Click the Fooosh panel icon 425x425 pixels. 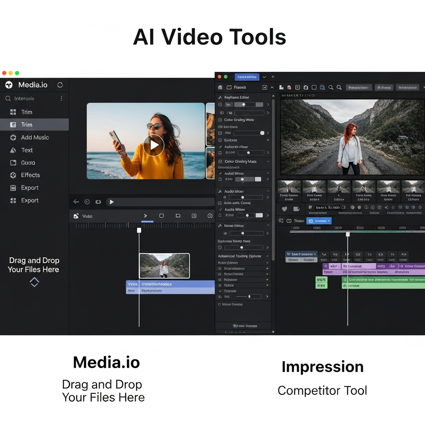[229, 87]
